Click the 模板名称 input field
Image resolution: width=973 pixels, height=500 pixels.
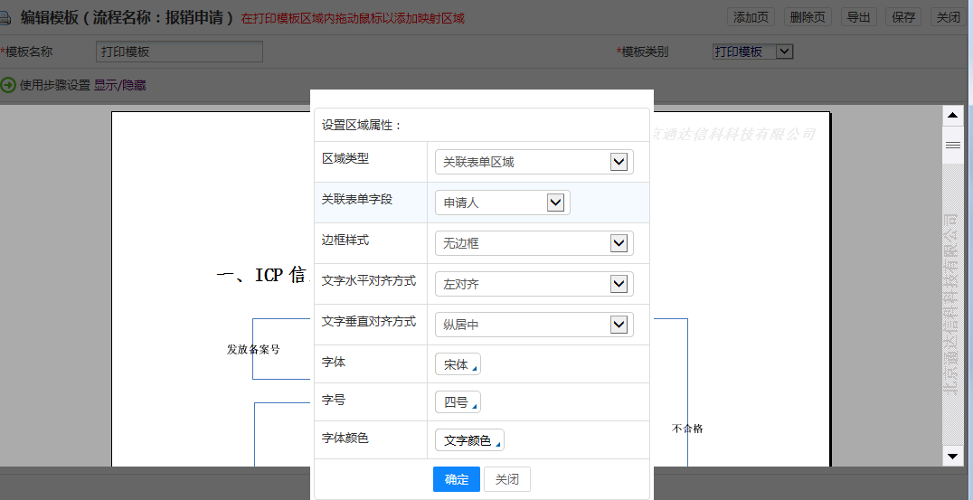(x=179, y=52)
